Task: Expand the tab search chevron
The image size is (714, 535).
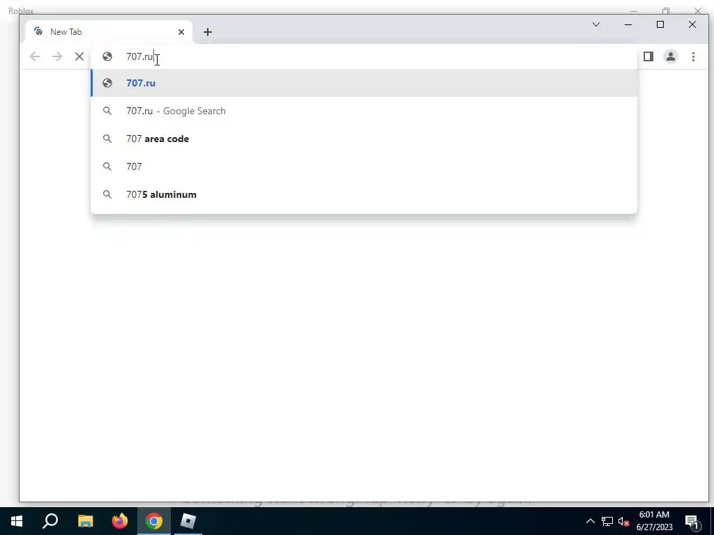Action: coord(595,24)
